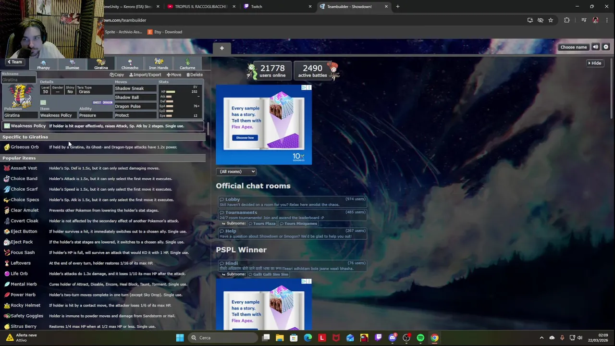Image resolution: width=615 pixels, height=346 pixels.
Task: Add new room with plus tab
Action: [x=221, y=48]
